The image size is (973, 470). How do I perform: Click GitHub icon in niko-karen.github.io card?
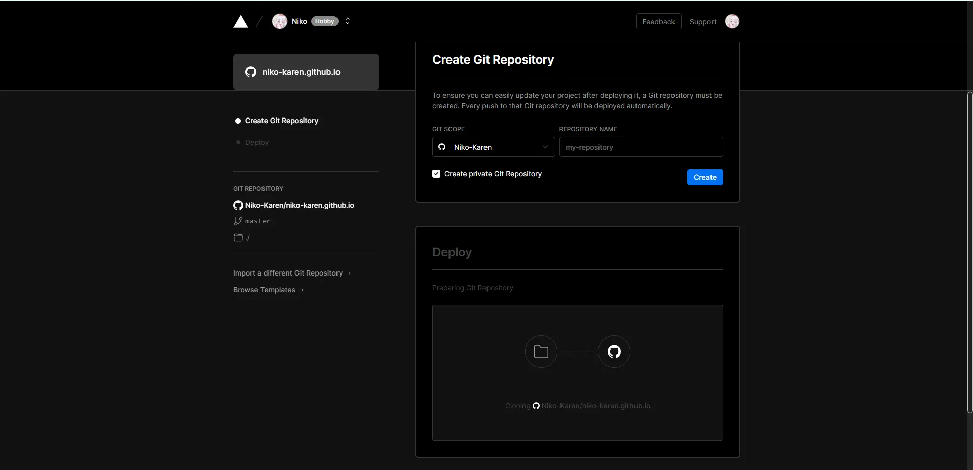(251, 72)
